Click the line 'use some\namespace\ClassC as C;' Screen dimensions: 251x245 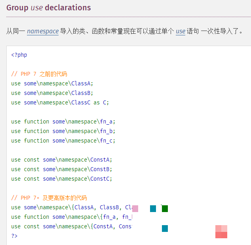[x=60, y=102]
